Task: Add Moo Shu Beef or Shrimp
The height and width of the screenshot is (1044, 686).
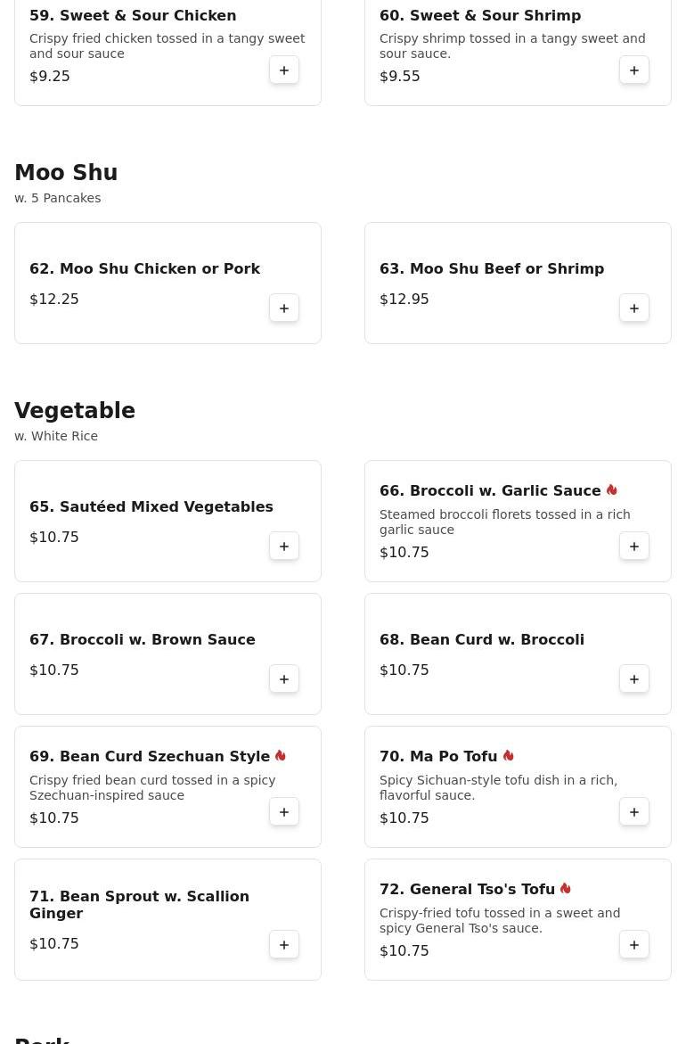Action: pyautogui.click(x=634, y=308)
